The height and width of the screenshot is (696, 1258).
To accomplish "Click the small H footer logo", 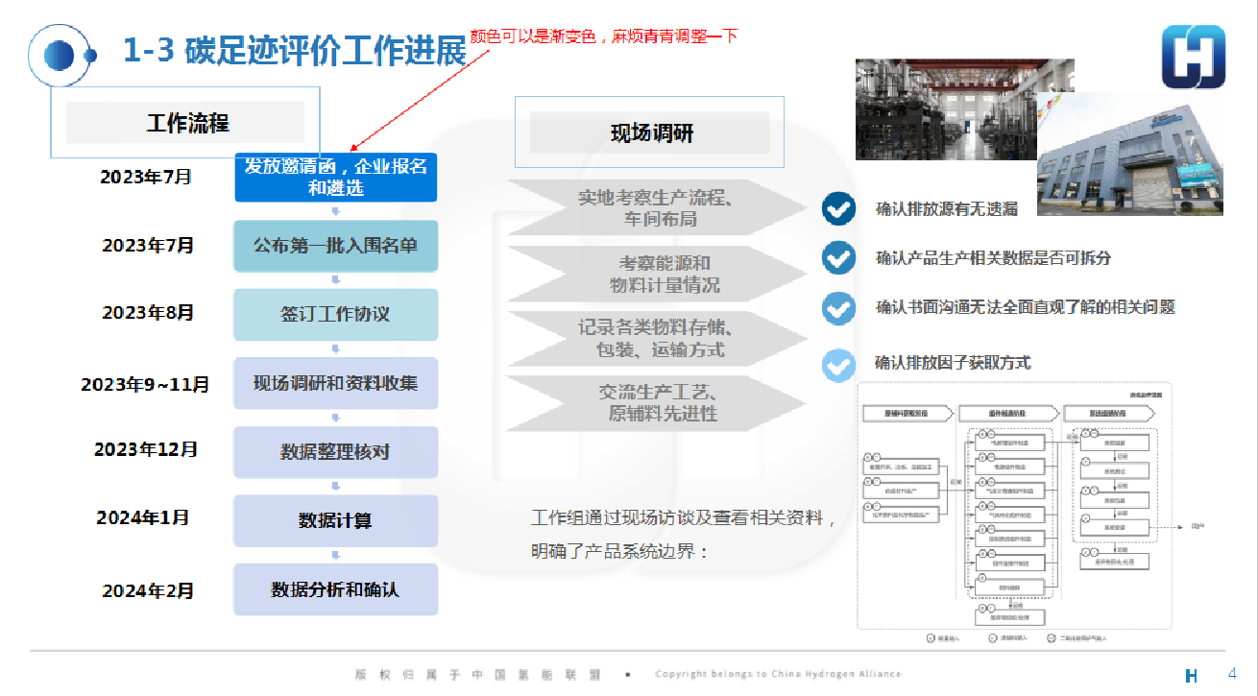I will click(x=1192, y=676).
